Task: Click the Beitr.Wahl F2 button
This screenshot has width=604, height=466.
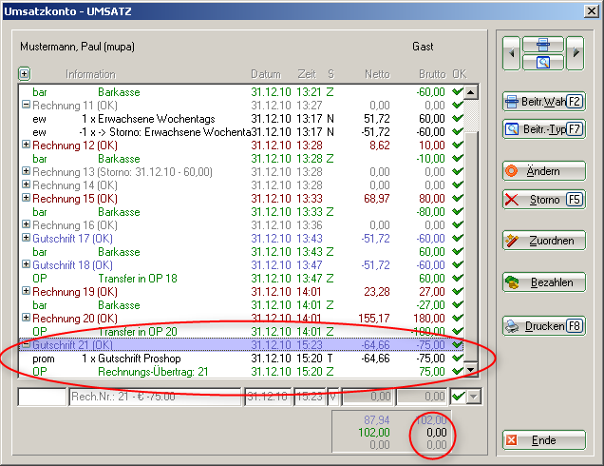Action: pyautogui.click(x=544, y=101)
